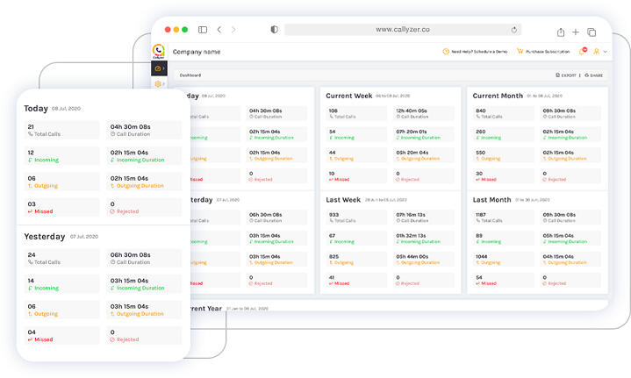Click the Share button on dashboard
Screen dimensions: 631x378
click(594, 75)
